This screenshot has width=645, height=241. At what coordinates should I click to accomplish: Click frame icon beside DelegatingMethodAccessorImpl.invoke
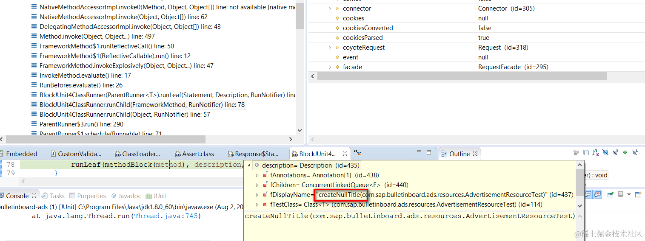(x=34, y=27)
